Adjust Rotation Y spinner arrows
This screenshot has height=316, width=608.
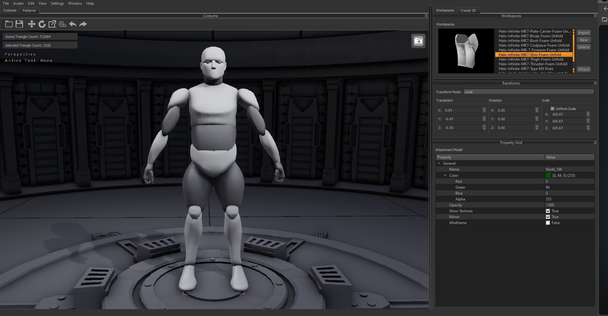[x=537, y=119]
